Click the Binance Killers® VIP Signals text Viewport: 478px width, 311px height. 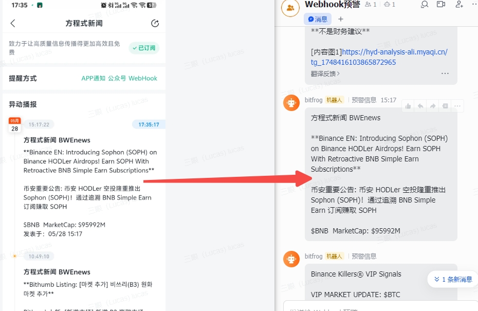point(356,274)
